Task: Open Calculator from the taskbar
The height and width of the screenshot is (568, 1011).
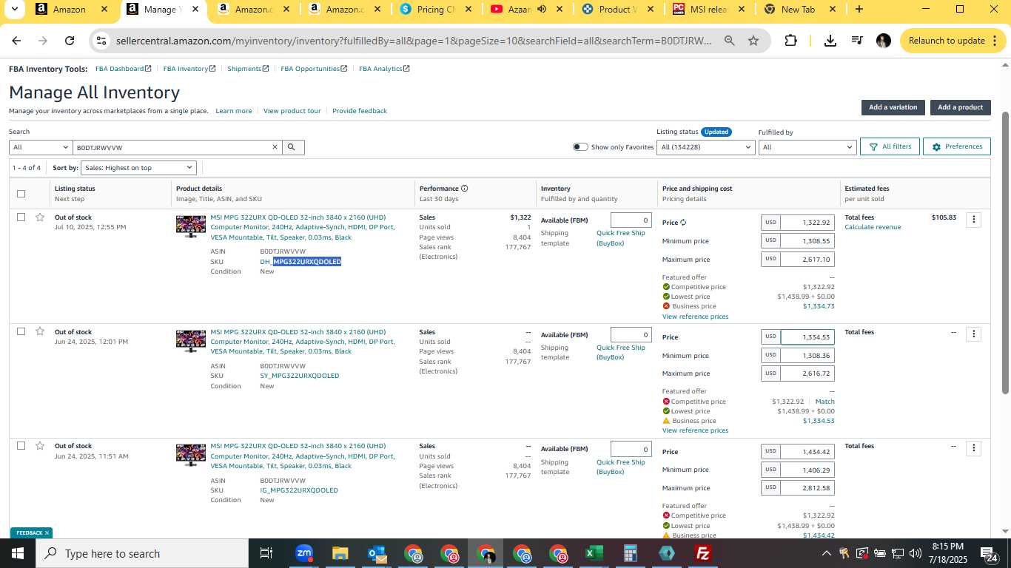Action: 631,553
